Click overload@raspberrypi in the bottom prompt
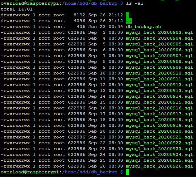Screen dimensions: 196x177 pos(30,172)
